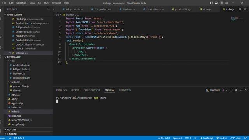Open the Run menu
This screenshot has height=140, width=249.
[x=46, y=3]
